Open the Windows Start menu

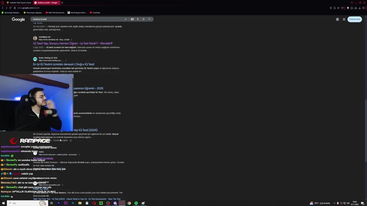click(x=3, y=203)
